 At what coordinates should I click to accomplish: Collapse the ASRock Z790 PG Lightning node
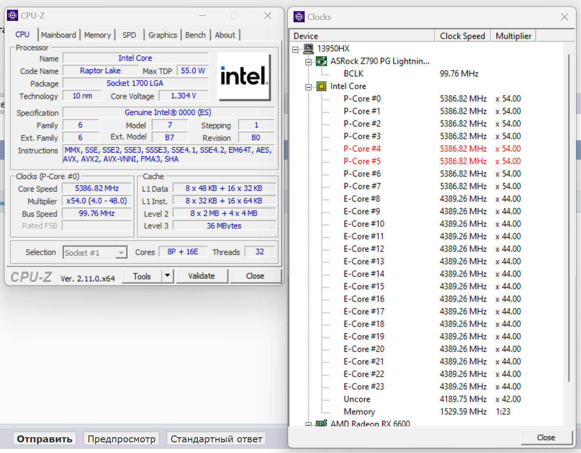click(308, 62)
